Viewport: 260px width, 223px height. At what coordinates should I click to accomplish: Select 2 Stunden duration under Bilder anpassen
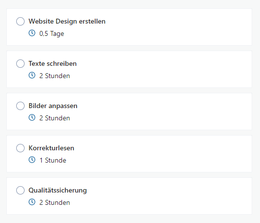tap(55, 118)
